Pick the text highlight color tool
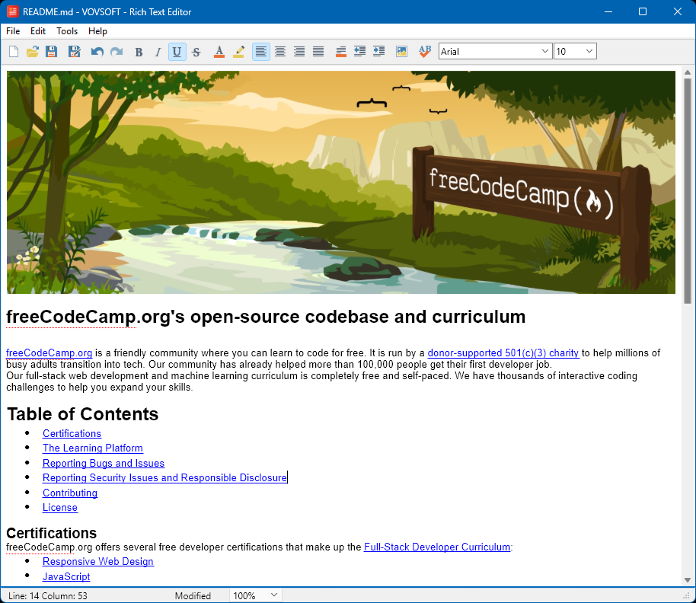The height and width of the screenshot is (603, 696). pos(239,52)
